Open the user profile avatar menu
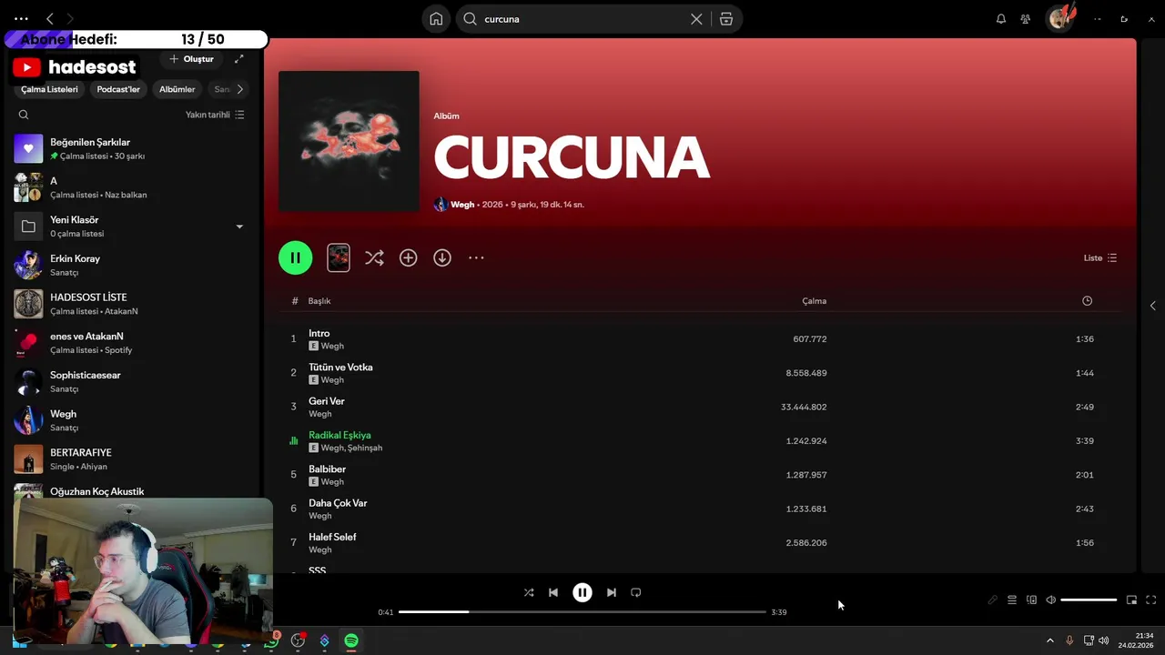The width and height of the screenshot is (1165, 655). [1060, 18]
